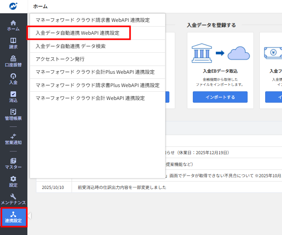
Task: Click the 消込 checkmark sidebar icon
Action: (x=13, y=94)
